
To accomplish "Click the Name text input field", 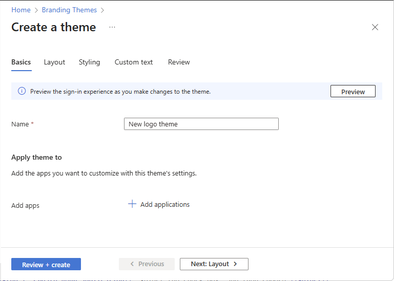I will pyautogui.click(x=201, y=124).
